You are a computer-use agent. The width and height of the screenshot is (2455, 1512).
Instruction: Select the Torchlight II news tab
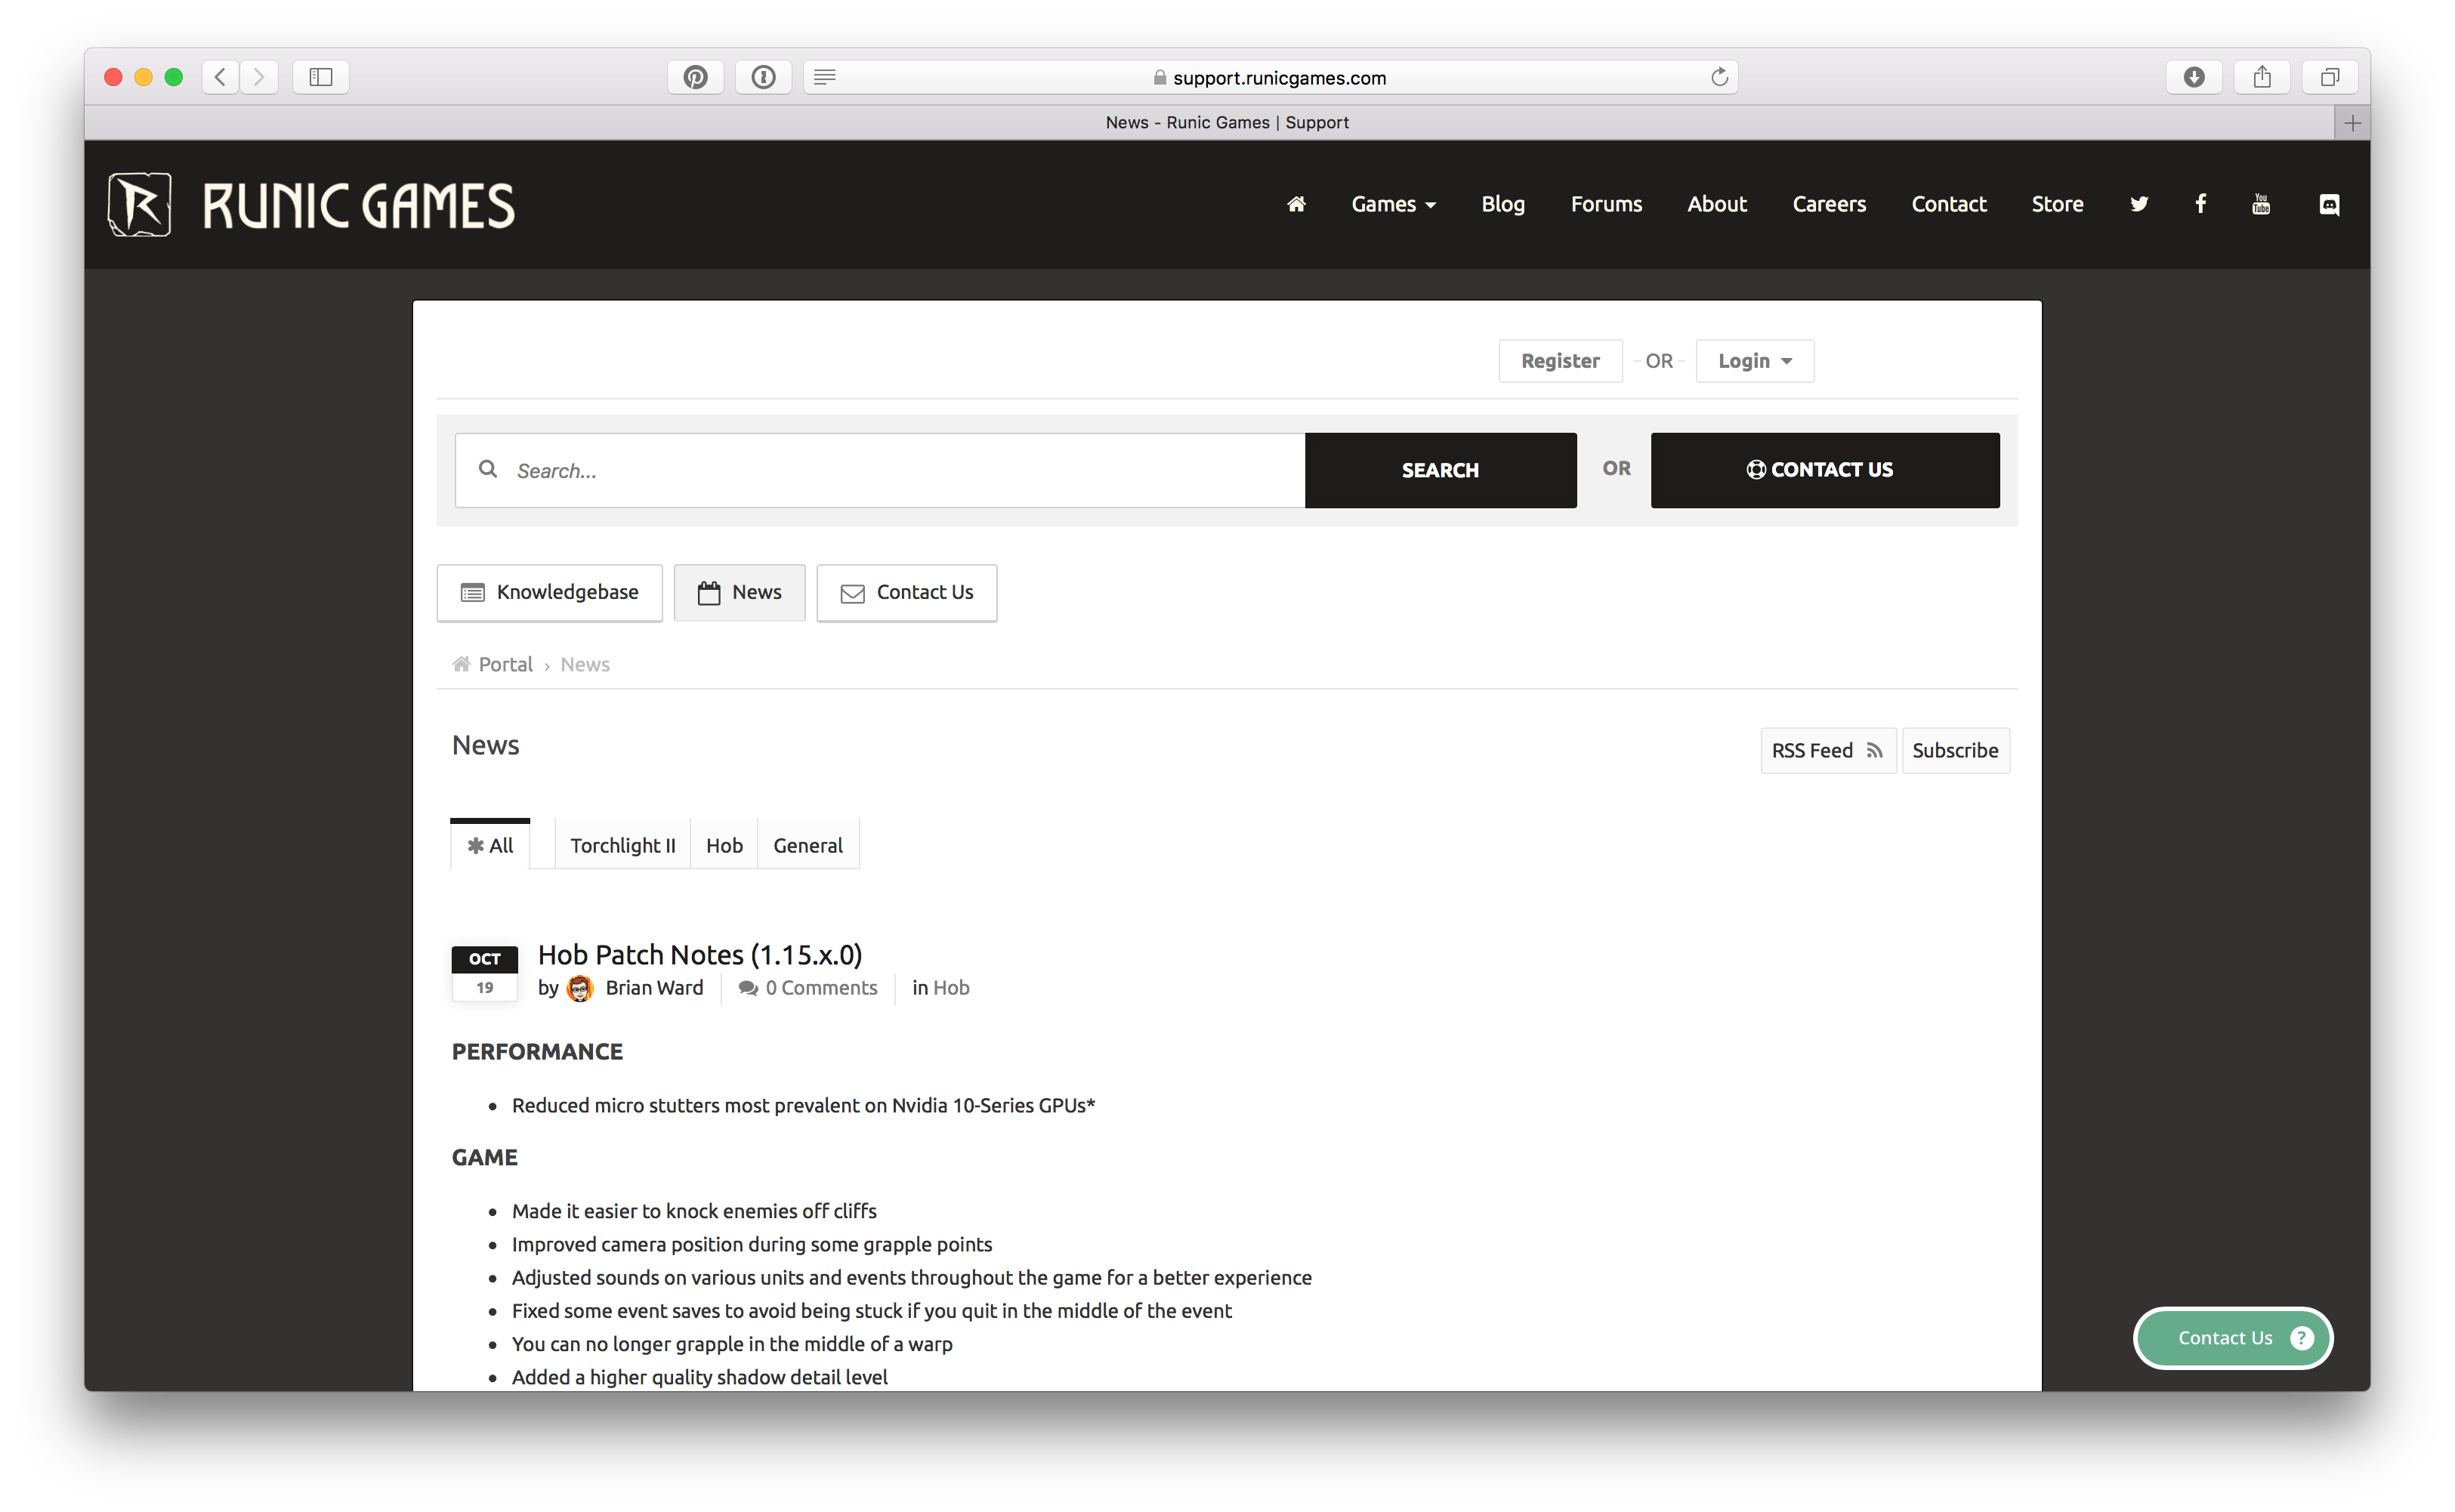tap(622, 845)
